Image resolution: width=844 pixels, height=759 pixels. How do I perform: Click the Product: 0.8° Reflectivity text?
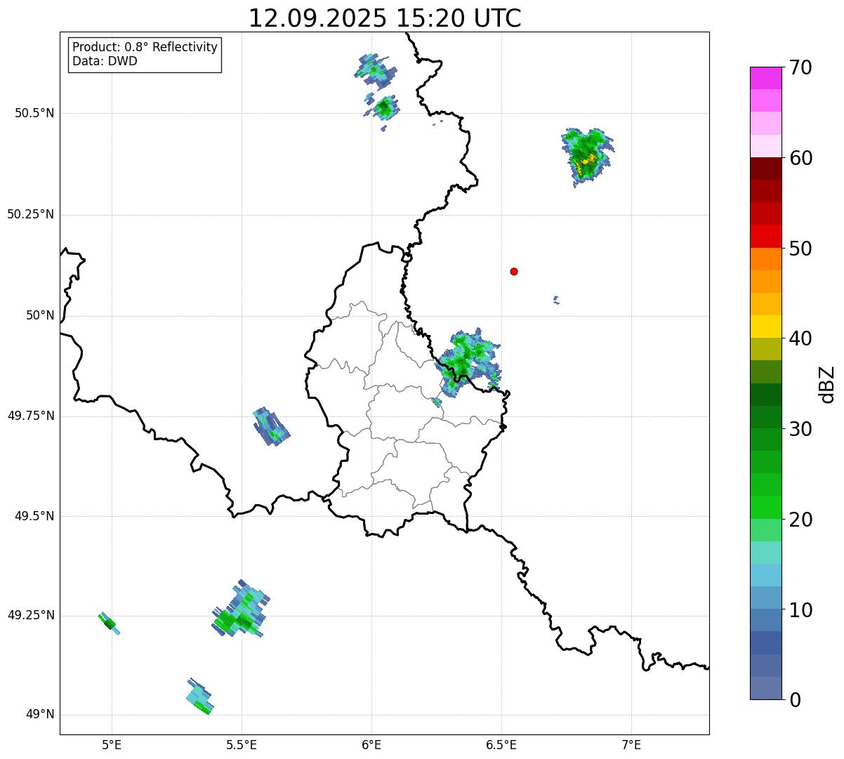click(x=145, y=47)
